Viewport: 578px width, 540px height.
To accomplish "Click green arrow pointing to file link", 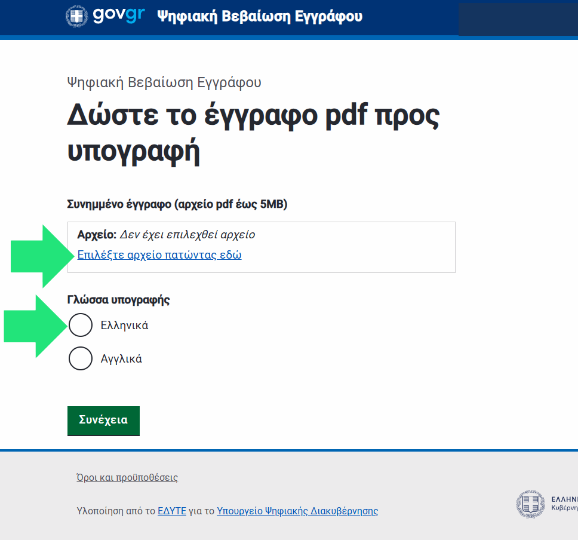I will click(42, 256).
